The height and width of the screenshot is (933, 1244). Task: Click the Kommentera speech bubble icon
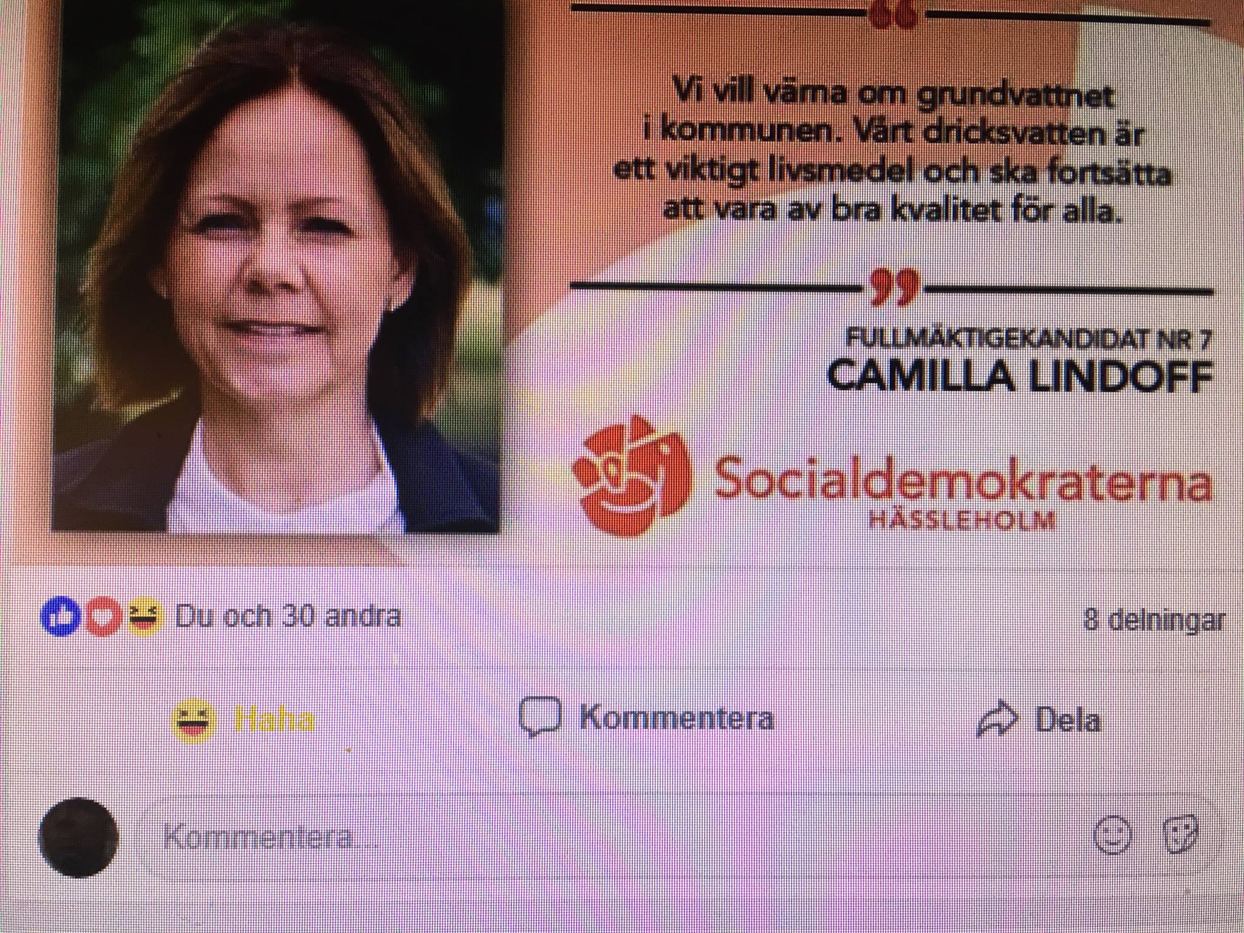click(539, 717)
